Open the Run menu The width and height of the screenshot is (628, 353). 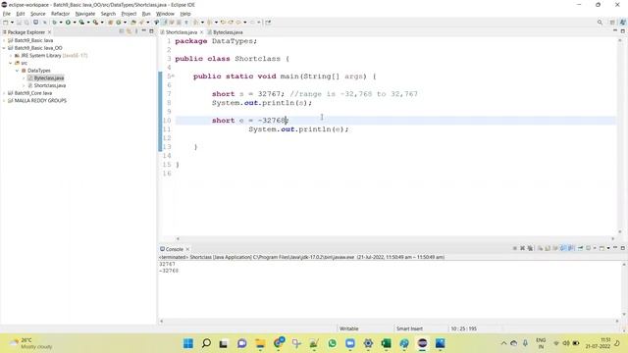(x=146, y=14)
